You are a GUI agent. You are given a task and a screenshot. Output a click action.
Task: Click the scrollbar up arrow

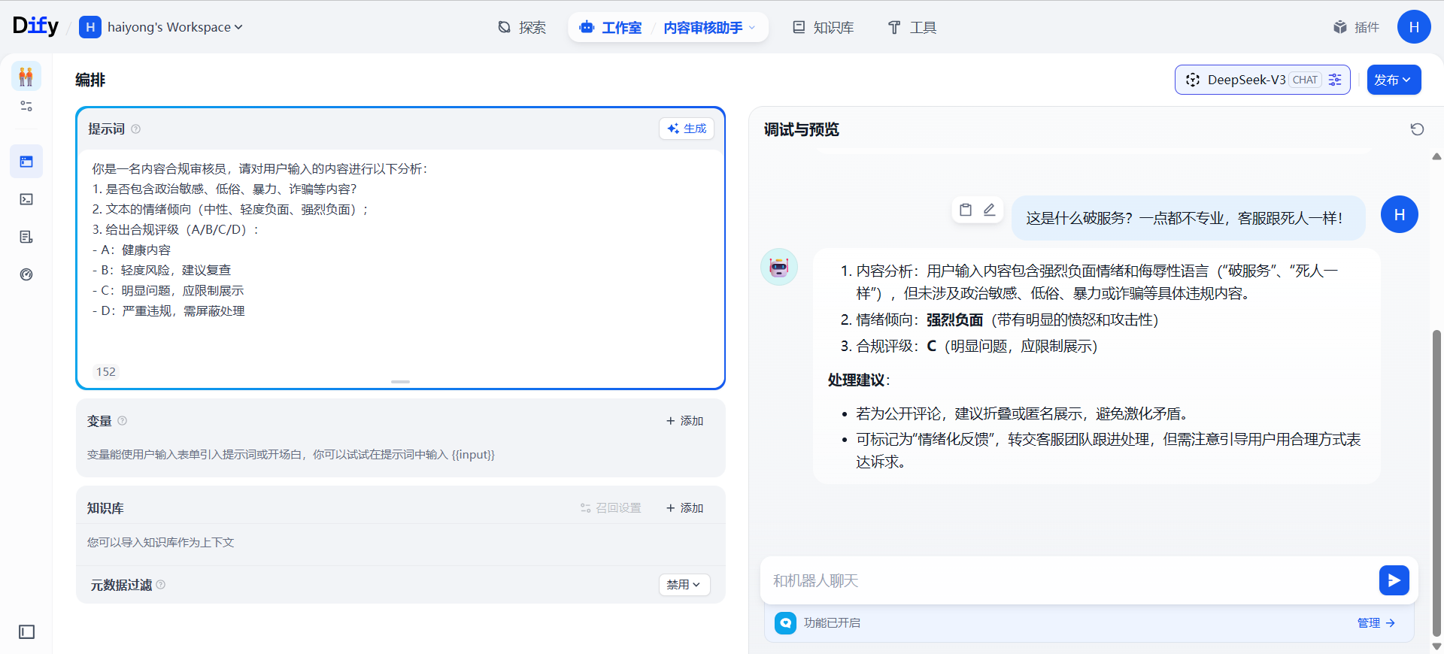click(x=1436, y=156)
